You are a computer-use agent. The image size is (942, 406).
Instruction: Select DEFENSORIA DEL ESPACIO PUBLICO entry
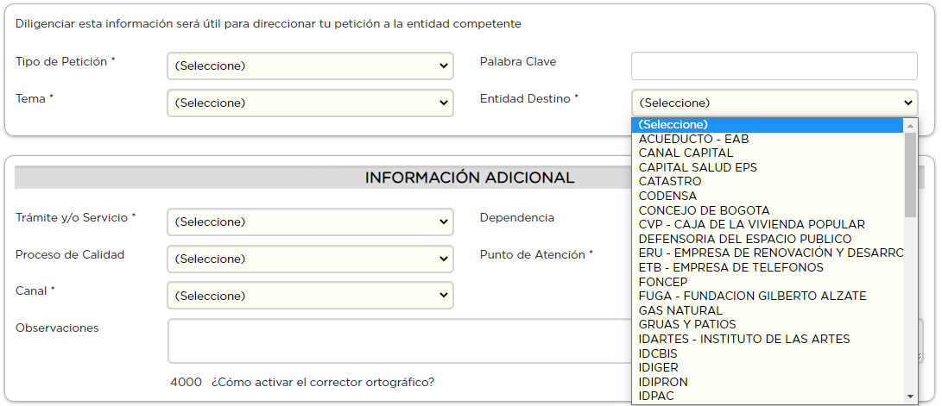click(744, 239)
